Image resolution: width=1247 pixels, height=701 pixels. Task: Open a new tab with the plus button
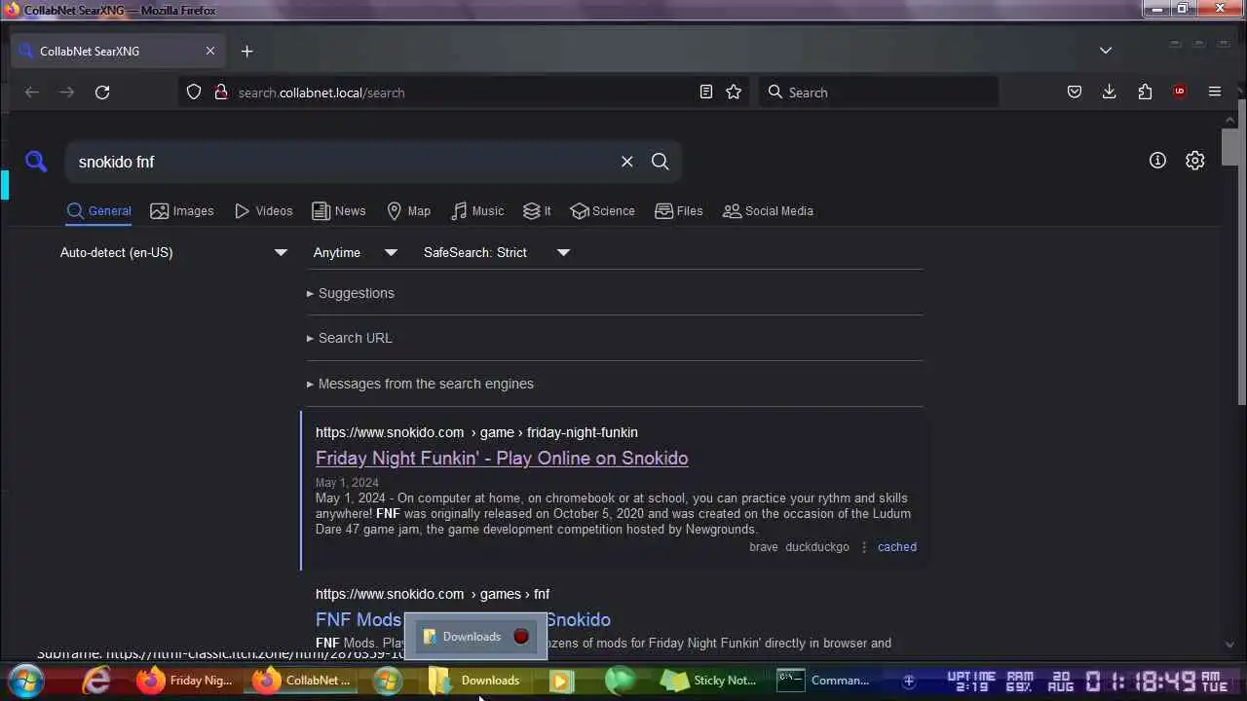click(246, 51)
